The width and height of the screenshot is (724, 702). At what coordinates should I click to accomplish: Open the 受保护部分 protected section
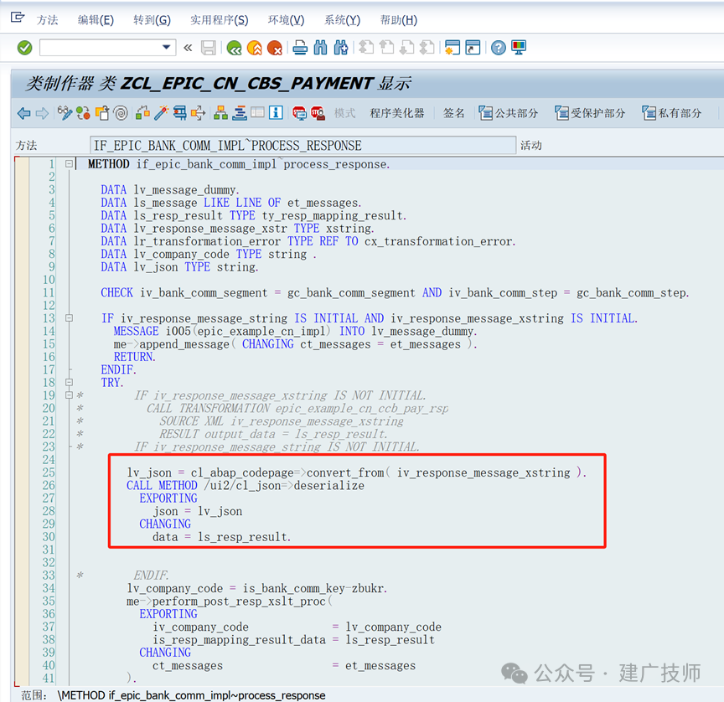tap(590, 113)
